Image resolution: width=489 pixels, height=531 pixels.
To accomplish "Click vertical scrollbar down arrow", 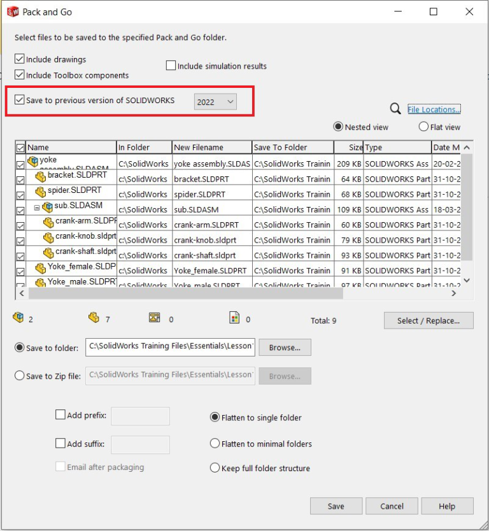I will pos(467,280).
